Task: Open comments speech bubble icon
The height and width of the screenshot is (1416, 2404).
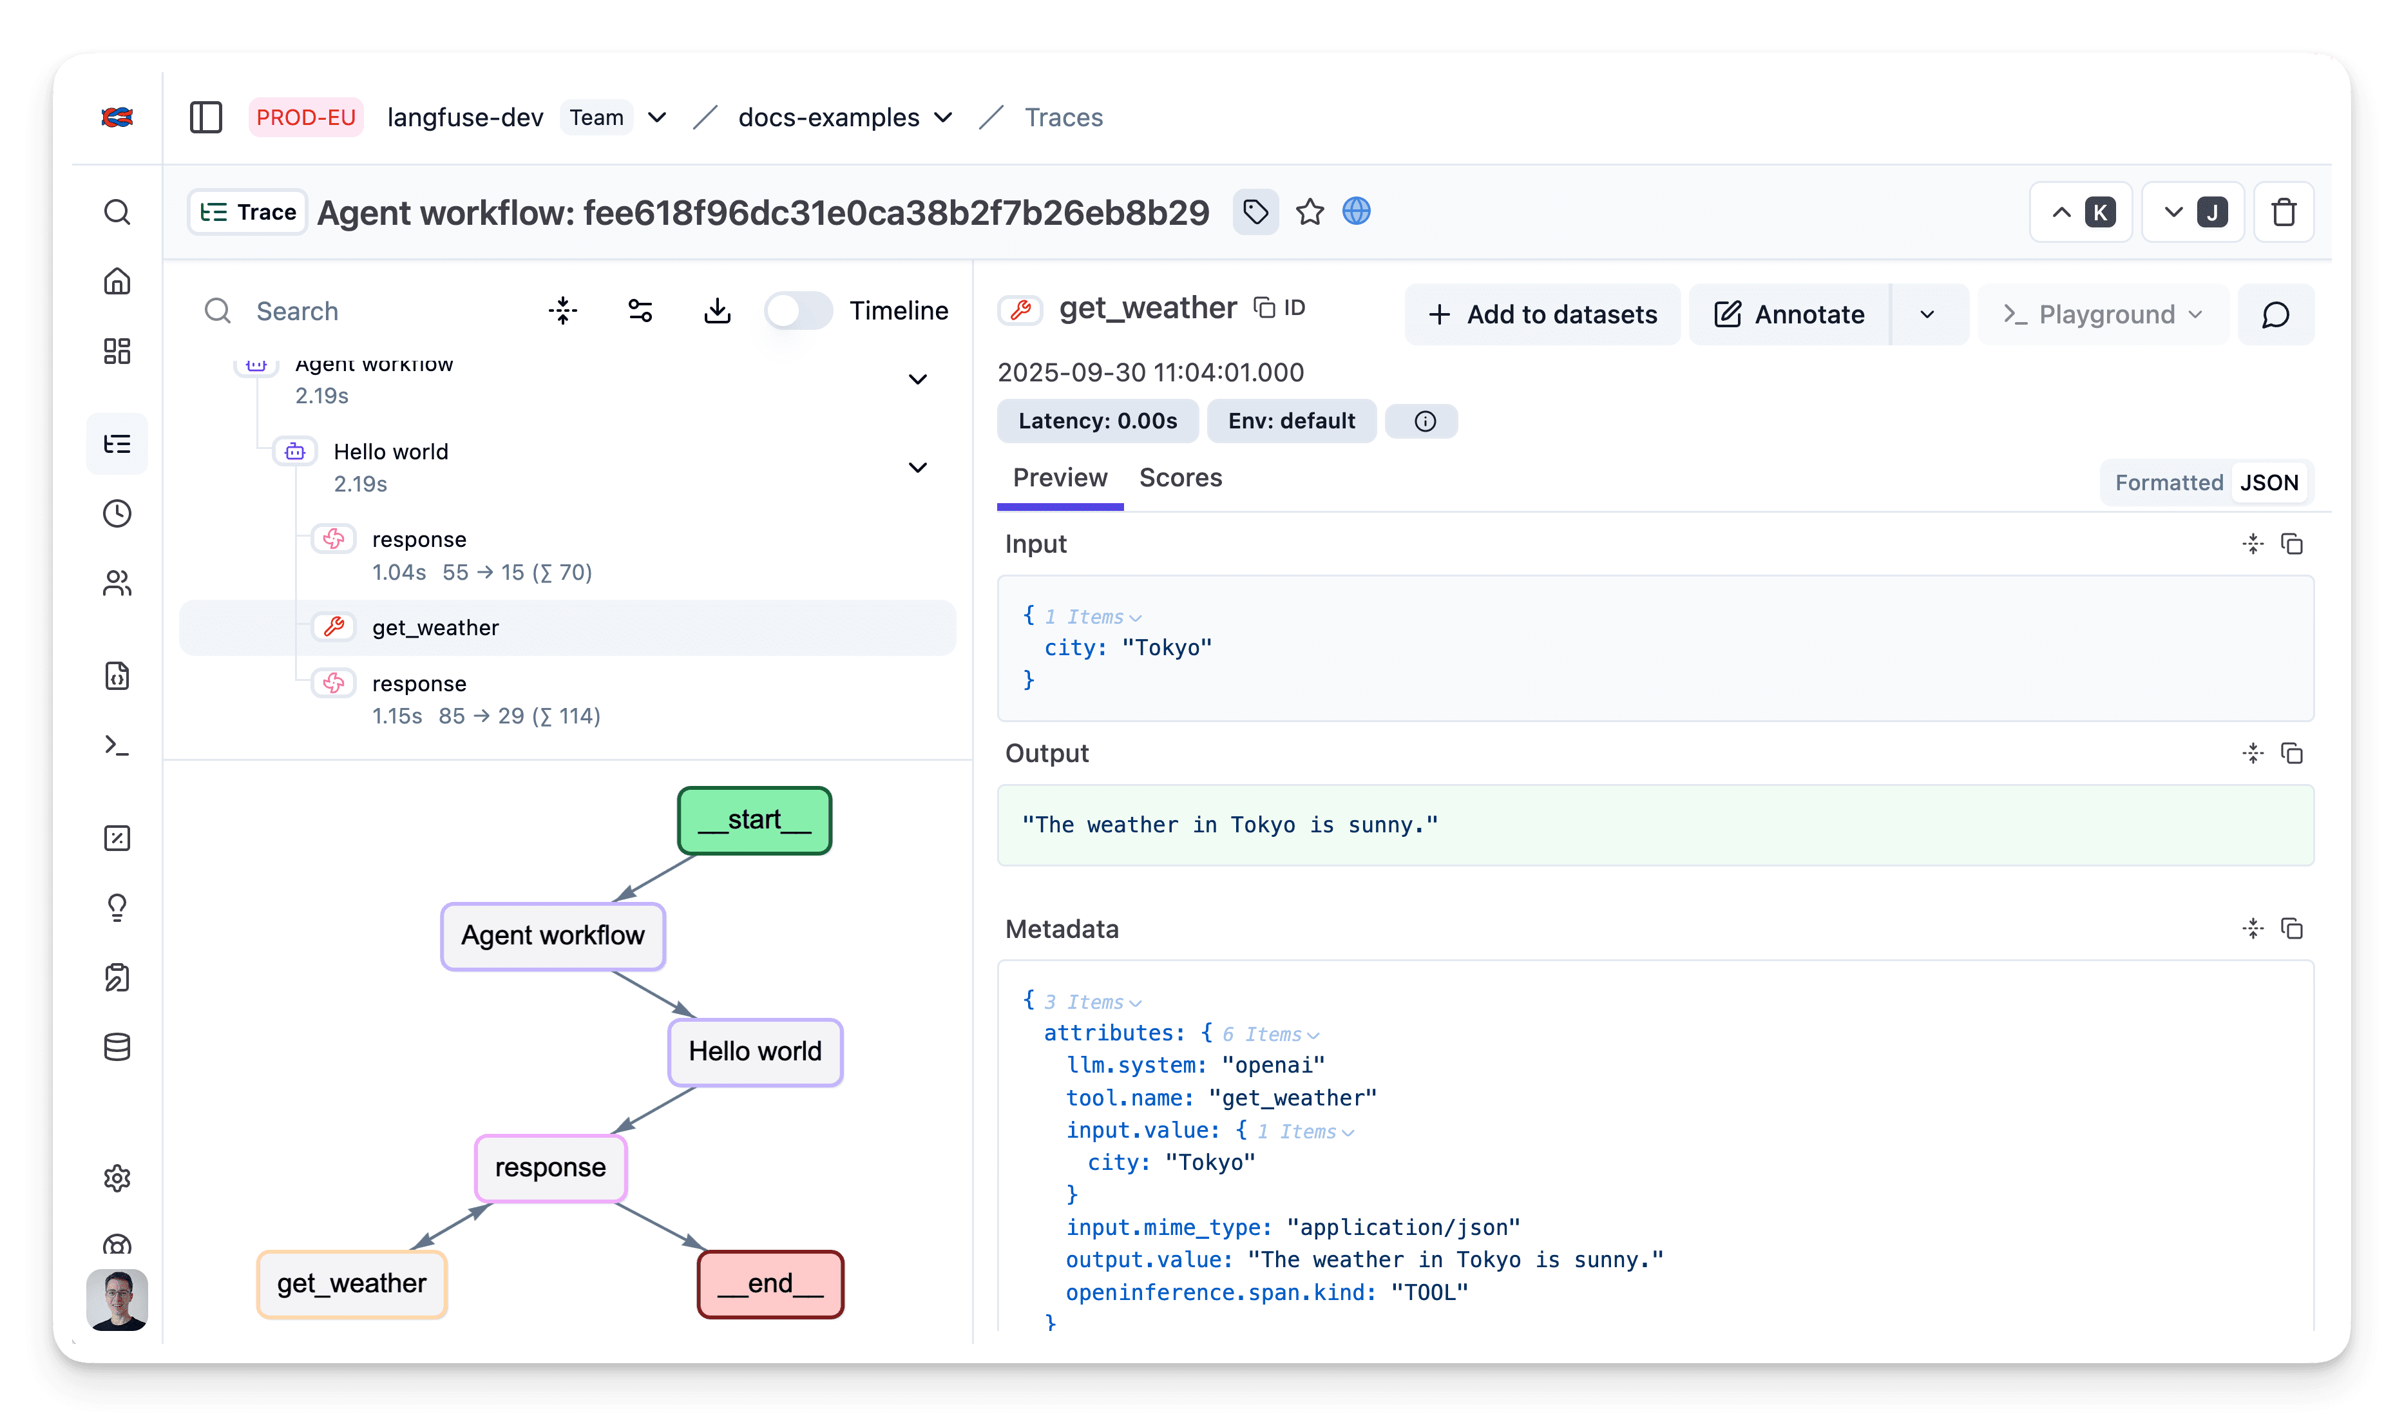Action: (x=2276, y=314)
